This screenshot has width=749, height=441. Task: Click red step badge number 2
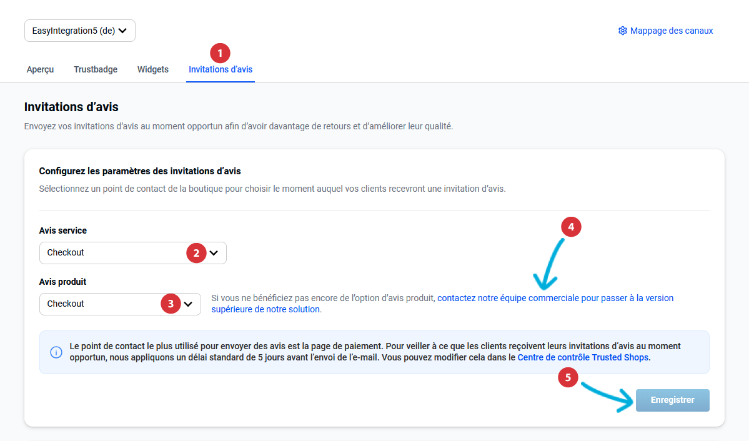point(196,253)
